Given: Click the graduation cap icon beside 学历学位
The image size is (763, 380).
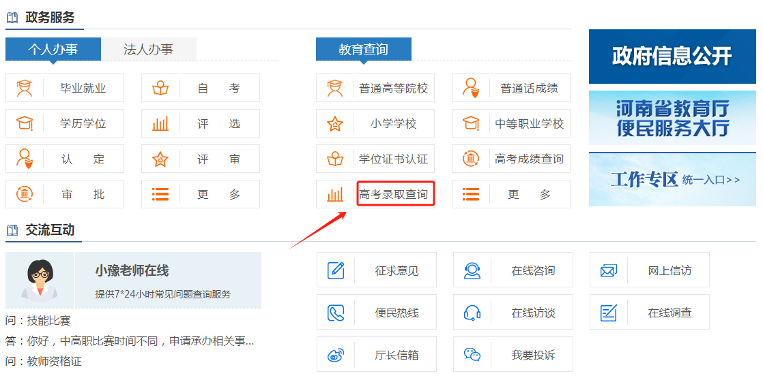Looking at the screenshot, I should click(25, 123).
